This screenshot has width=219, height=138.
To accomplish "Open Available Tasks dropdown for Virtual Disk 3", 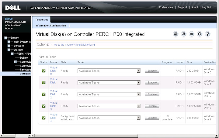I will [x=109, y=106].
